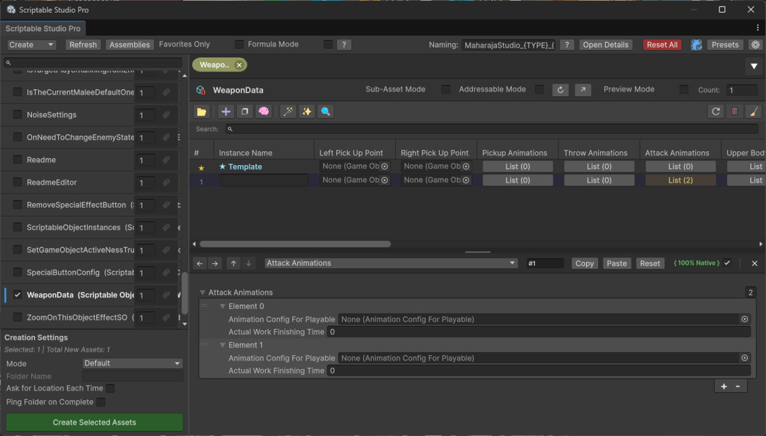Image resolution: width=766 pixels, height=436 pixels.
Task: Enable Addressable Mode checkbox
Action: click(x=539, y=90)
